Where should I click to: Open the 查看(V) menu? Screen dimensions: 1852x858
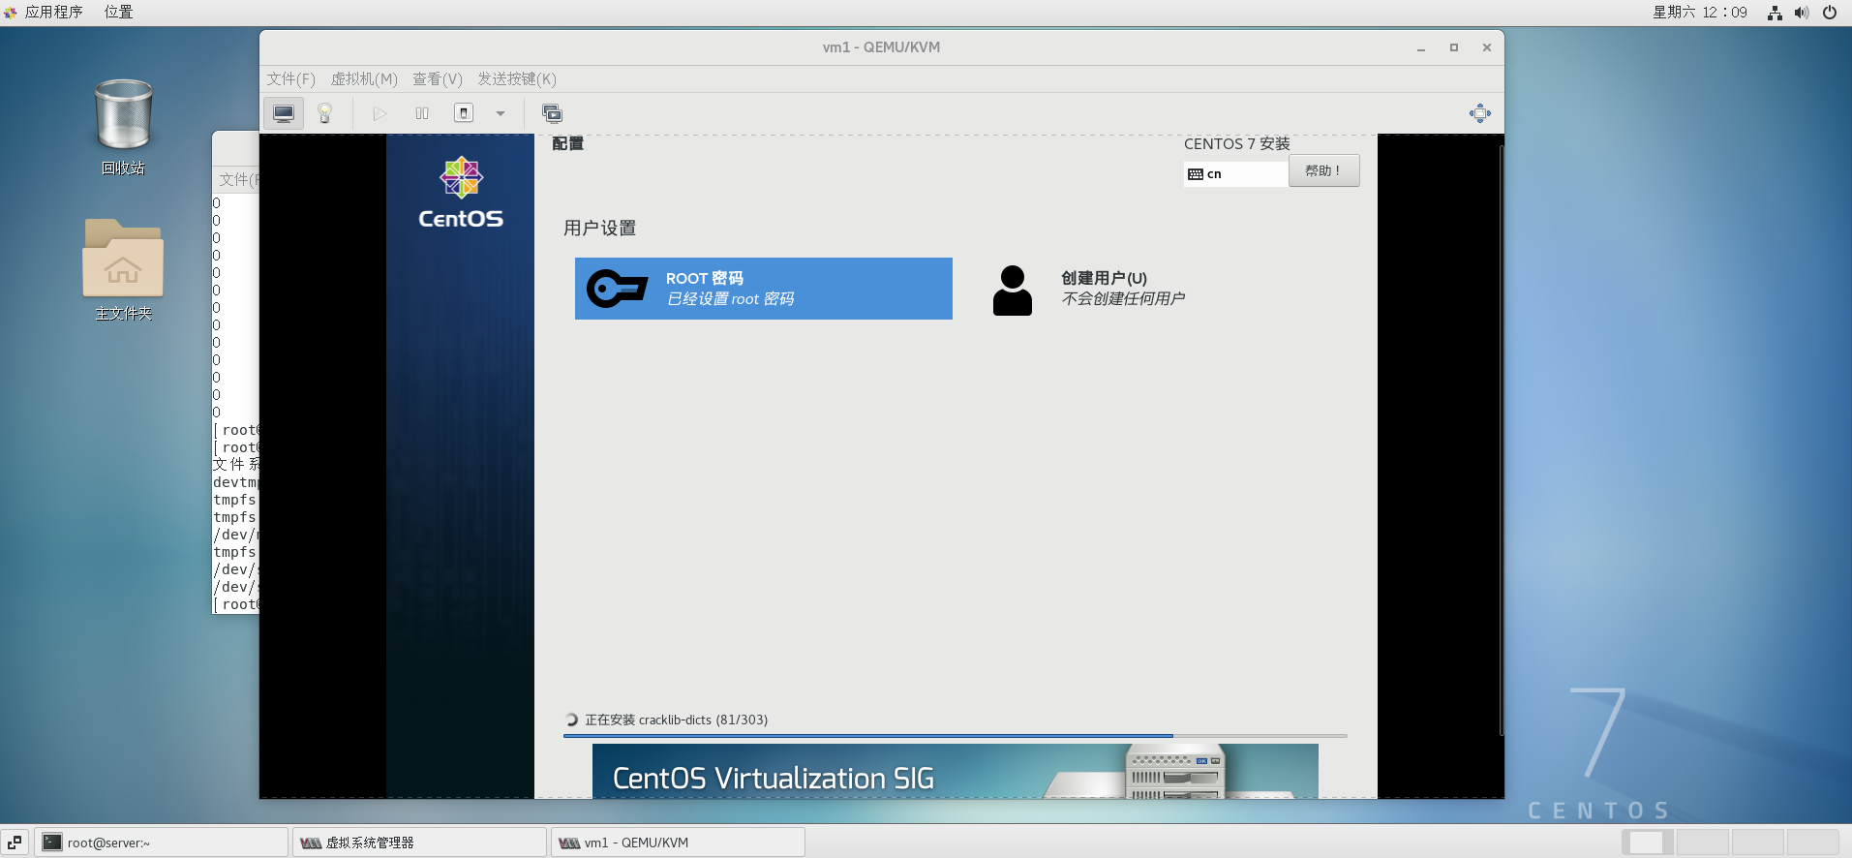pos(438,79)
